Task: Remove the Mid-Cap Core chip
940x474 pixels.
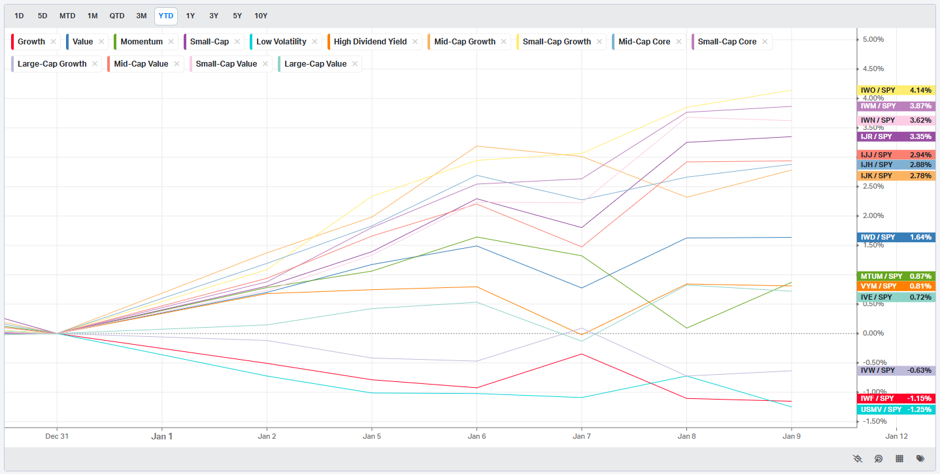Action: pos(679,42)
